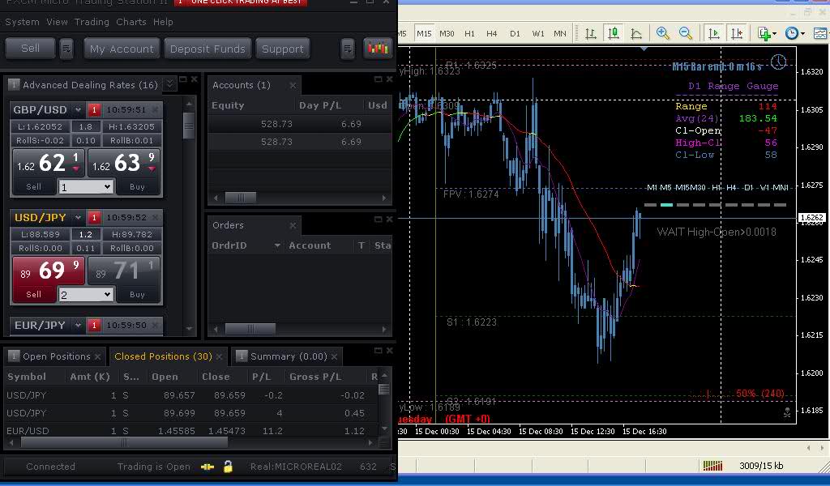Switch to the Open Positions tab

pos(56,356)
